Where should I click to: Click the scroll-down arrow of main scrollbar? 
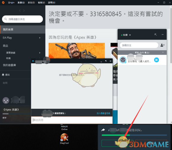coord(171,122)
